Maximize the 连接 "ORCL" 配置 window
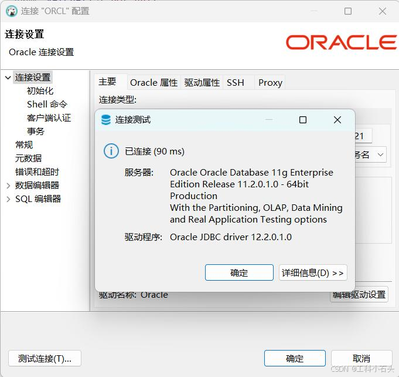 348,11
